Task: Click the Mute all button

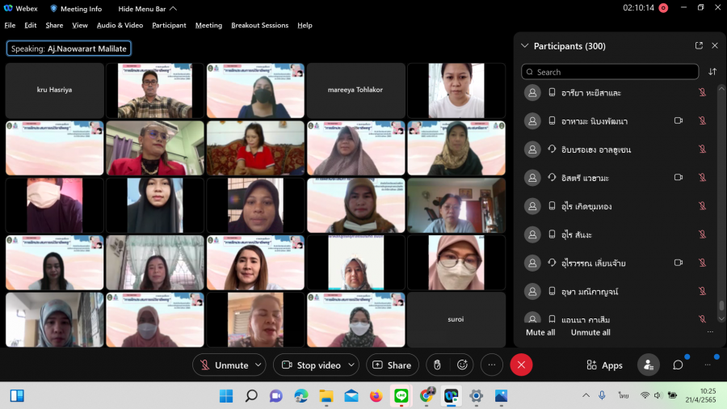Action: [540, 332]
